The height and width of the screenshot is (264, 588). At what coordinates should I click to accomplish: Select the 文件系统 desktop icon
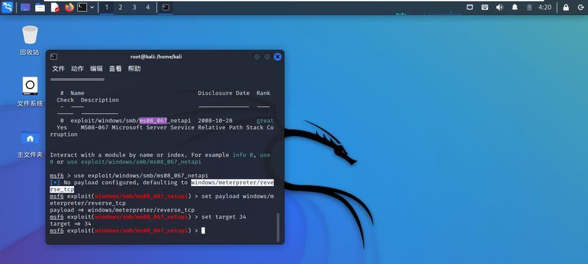click(x=30, y=92)
